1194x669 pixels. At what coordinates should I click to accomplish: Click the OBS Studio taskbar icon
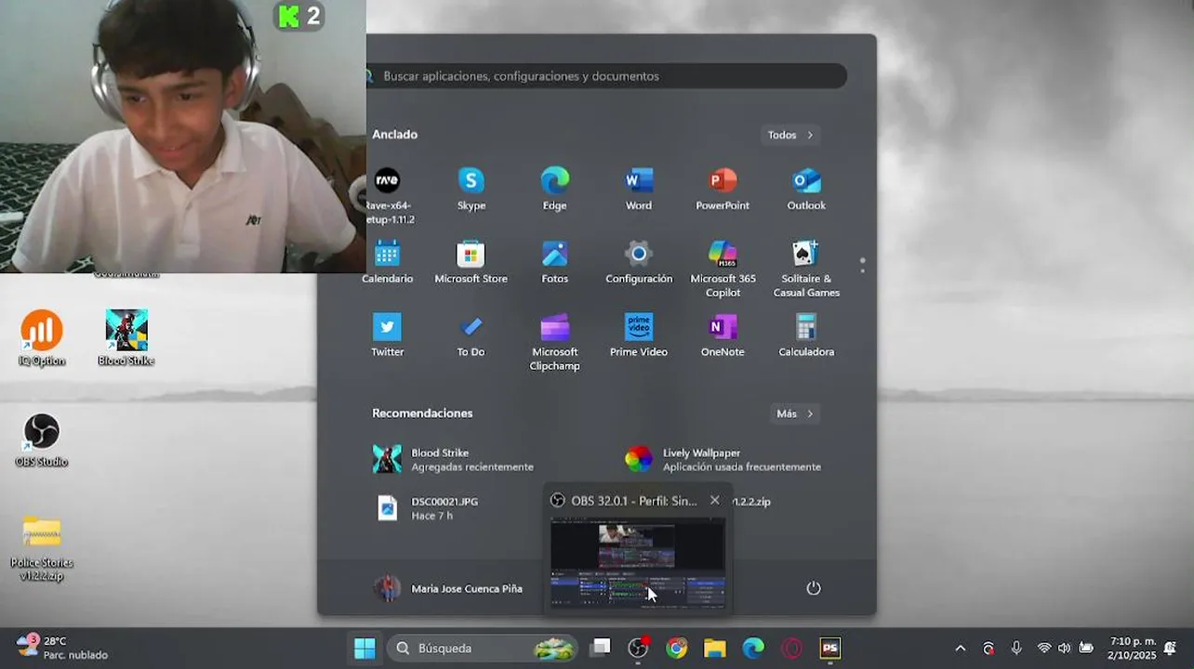pos(638,648)
